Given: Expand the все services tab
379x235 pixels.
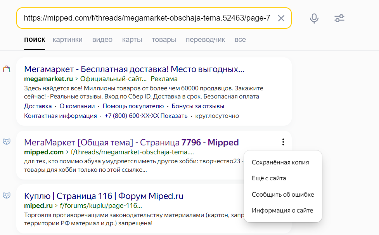Looking at the screenshot, I should click(x=240, y=40).
